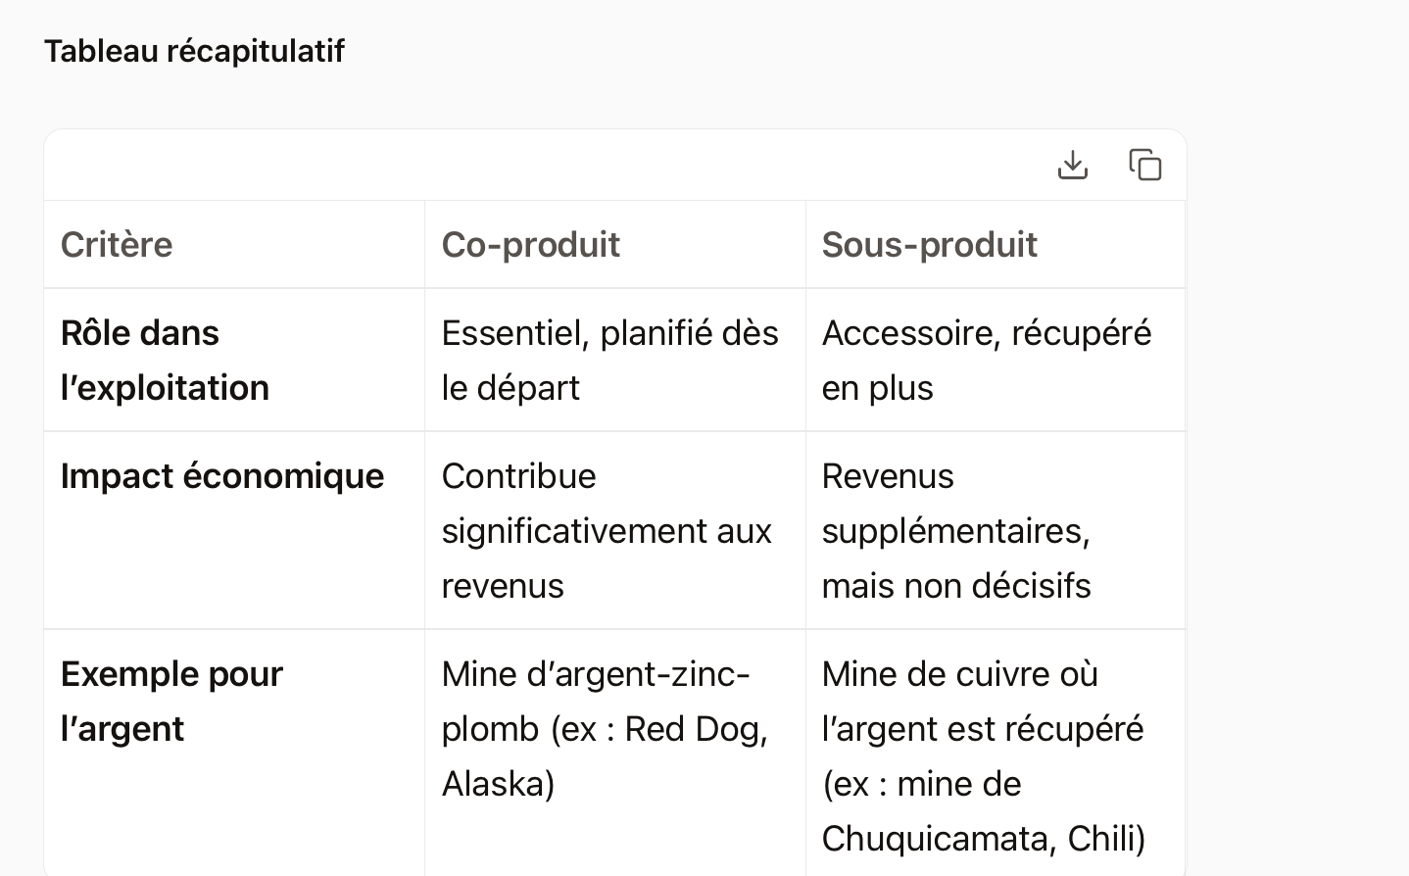
Task: Click the word 'supplémentaires' in the Sous-produit column
Action: click(x=951, y=531)
